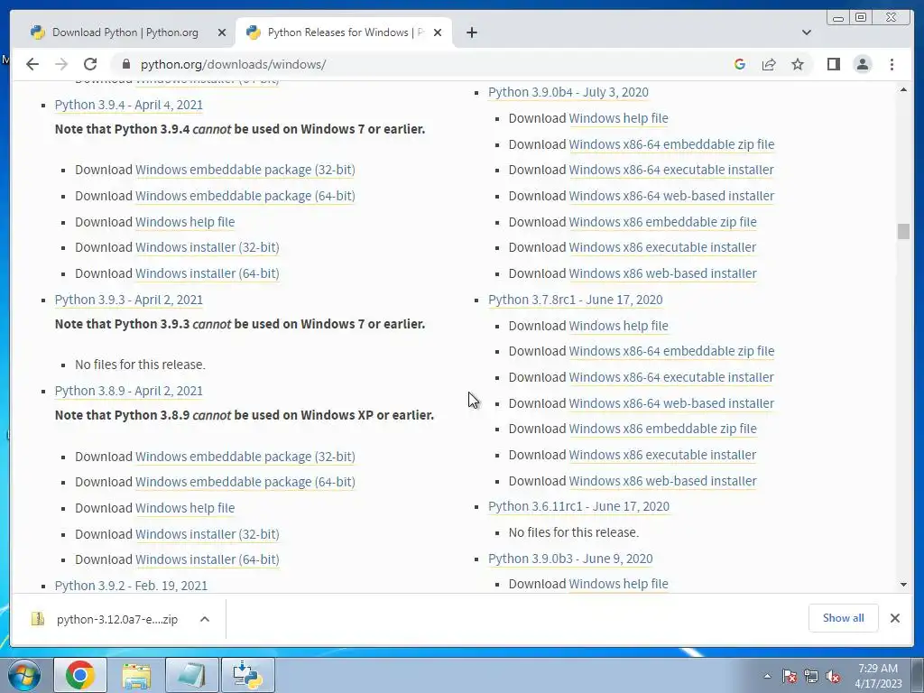
Task: Download 3.9.4 Windows installer (32-bit)
Action: click(208, 247)
